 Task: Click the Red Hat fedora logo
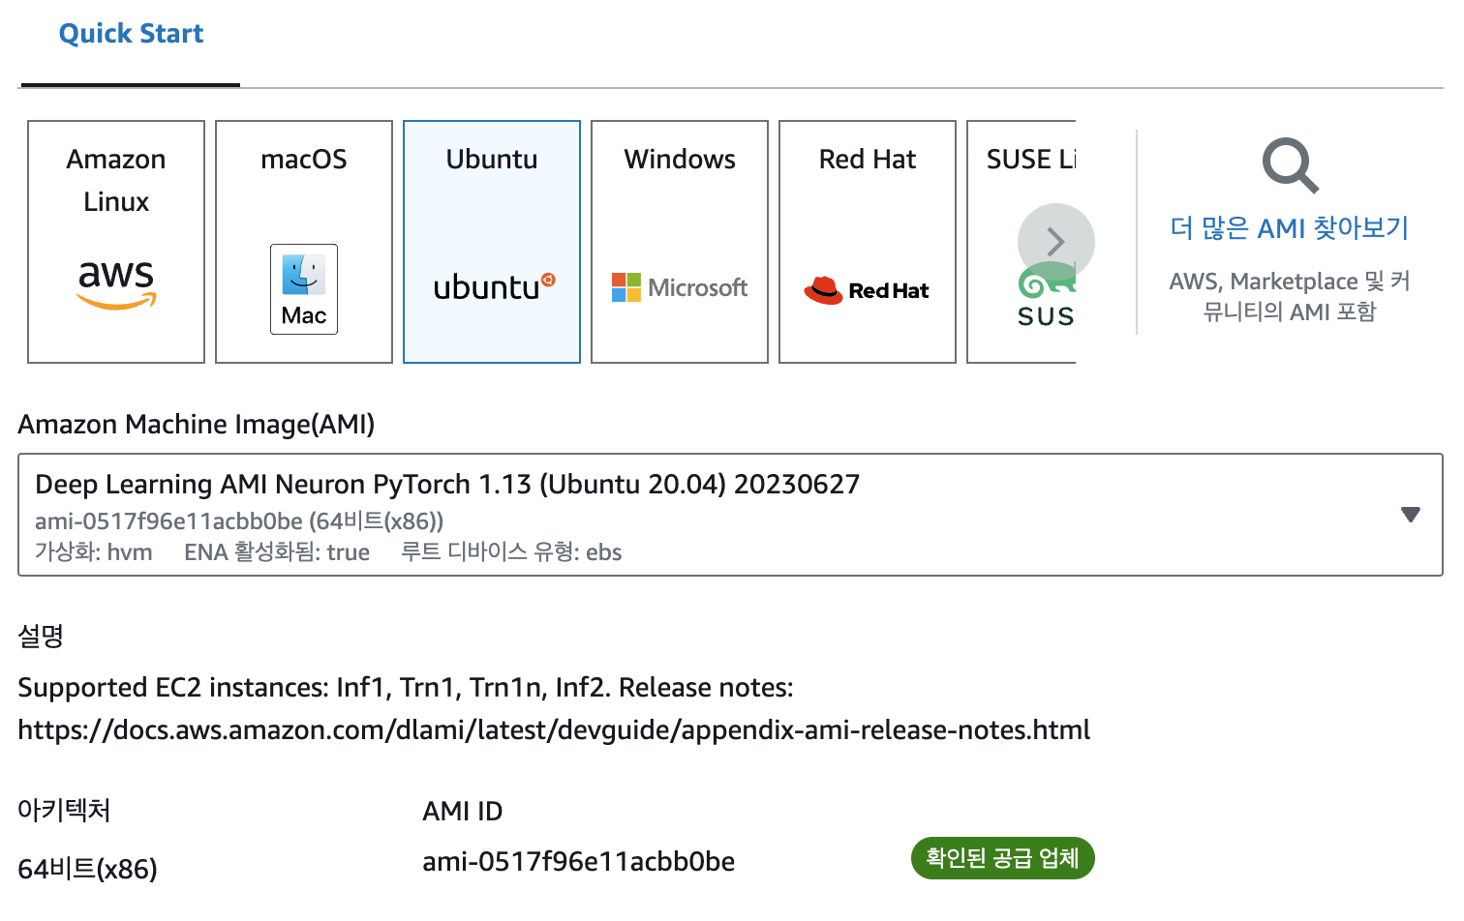[x=867, y=290]
